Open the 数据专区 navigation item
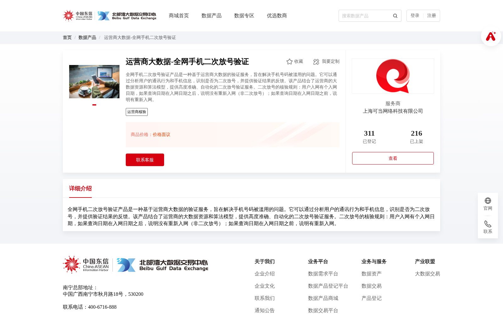 244,16
